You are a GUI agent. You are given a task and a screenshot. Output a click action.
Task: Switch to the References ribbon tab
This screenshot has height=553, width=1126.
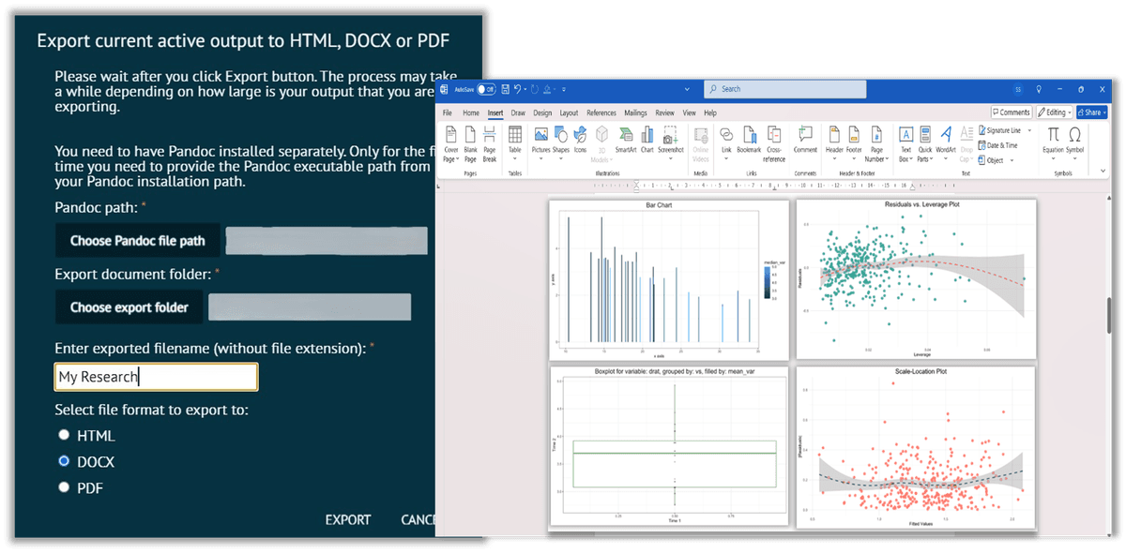point(601,112)
